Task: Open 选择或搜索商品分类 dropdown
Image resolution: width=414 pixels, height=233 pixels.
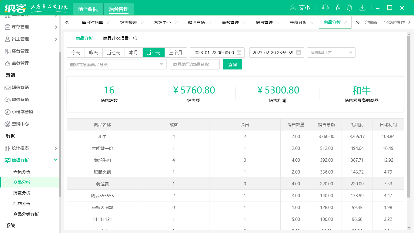Action: [117, 64]
